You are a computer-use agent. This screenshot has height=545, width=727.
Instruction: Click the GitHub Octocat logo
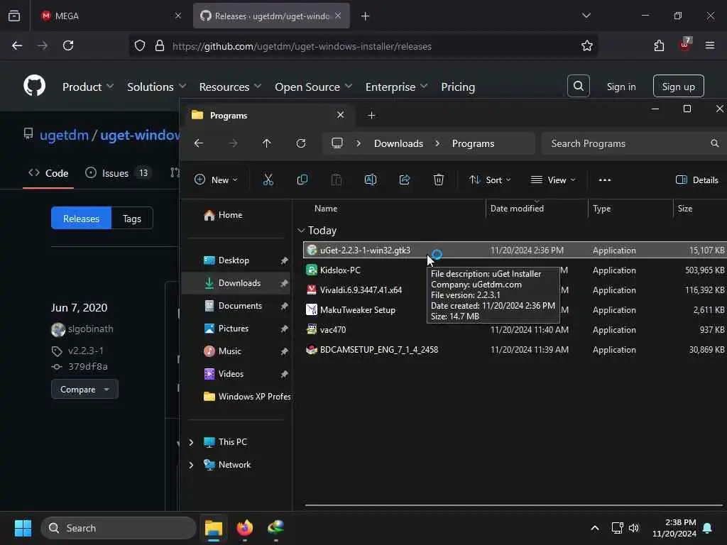point(34,86)
